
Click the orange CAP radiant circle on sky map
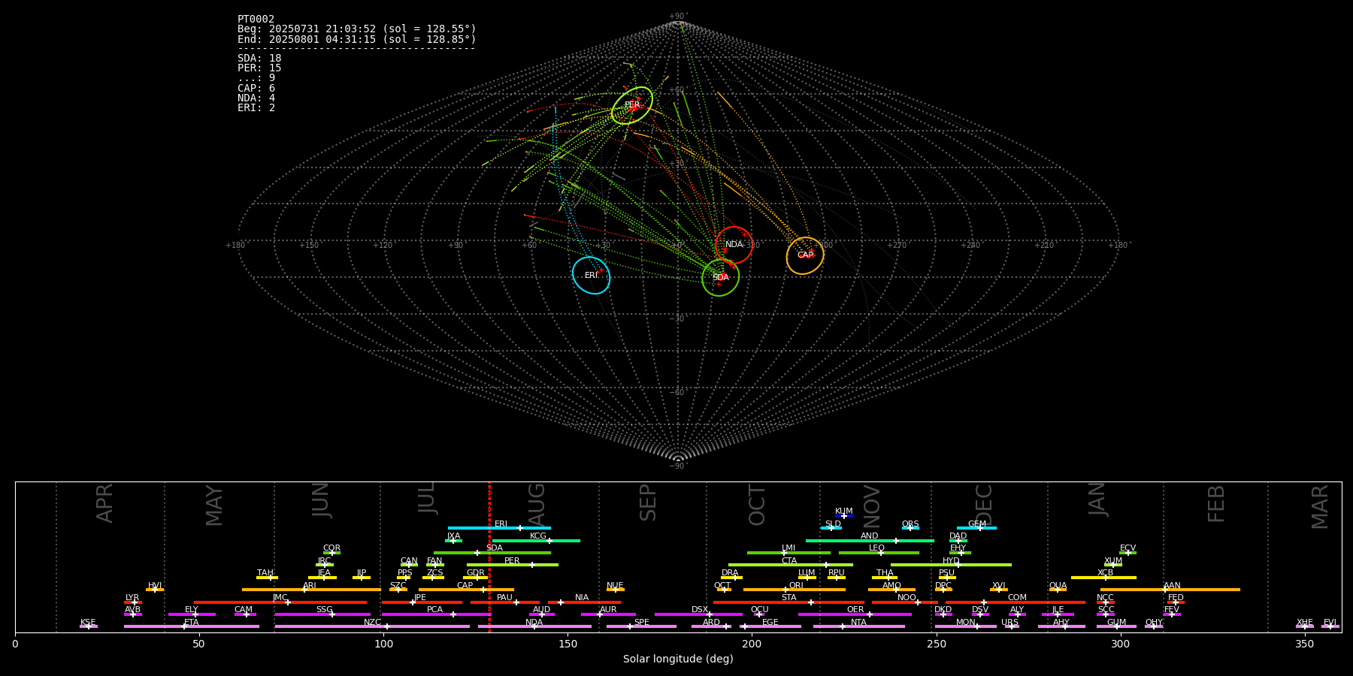(x=805, y=255)
